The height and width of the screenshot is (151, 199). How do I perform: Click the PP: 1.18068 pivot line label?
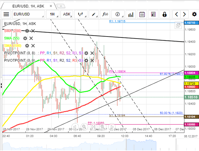pyautogui.click(x=96, y=123)
